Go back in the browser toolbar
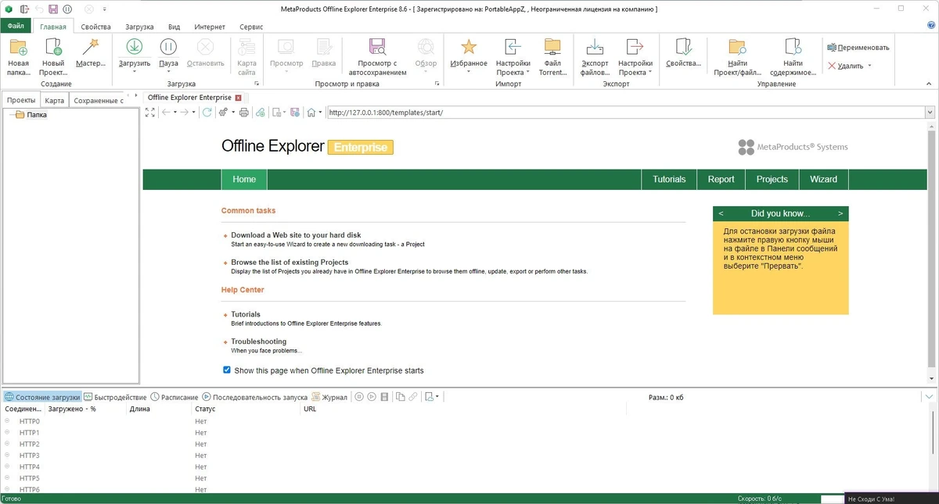 (x=166, y=113)
